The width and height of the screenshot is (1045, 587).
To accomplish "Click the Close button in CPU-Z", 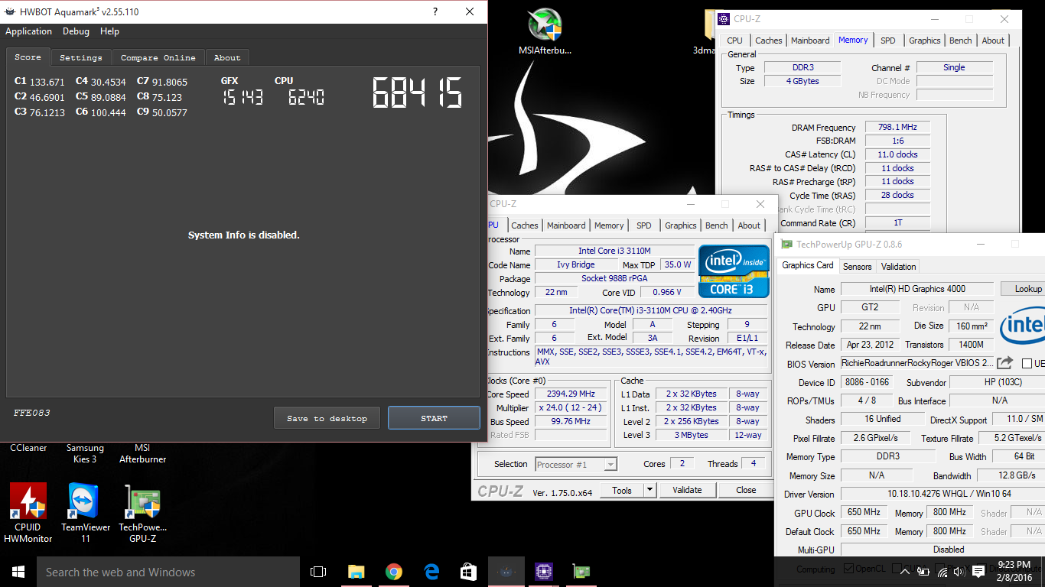I will (746, 490).
